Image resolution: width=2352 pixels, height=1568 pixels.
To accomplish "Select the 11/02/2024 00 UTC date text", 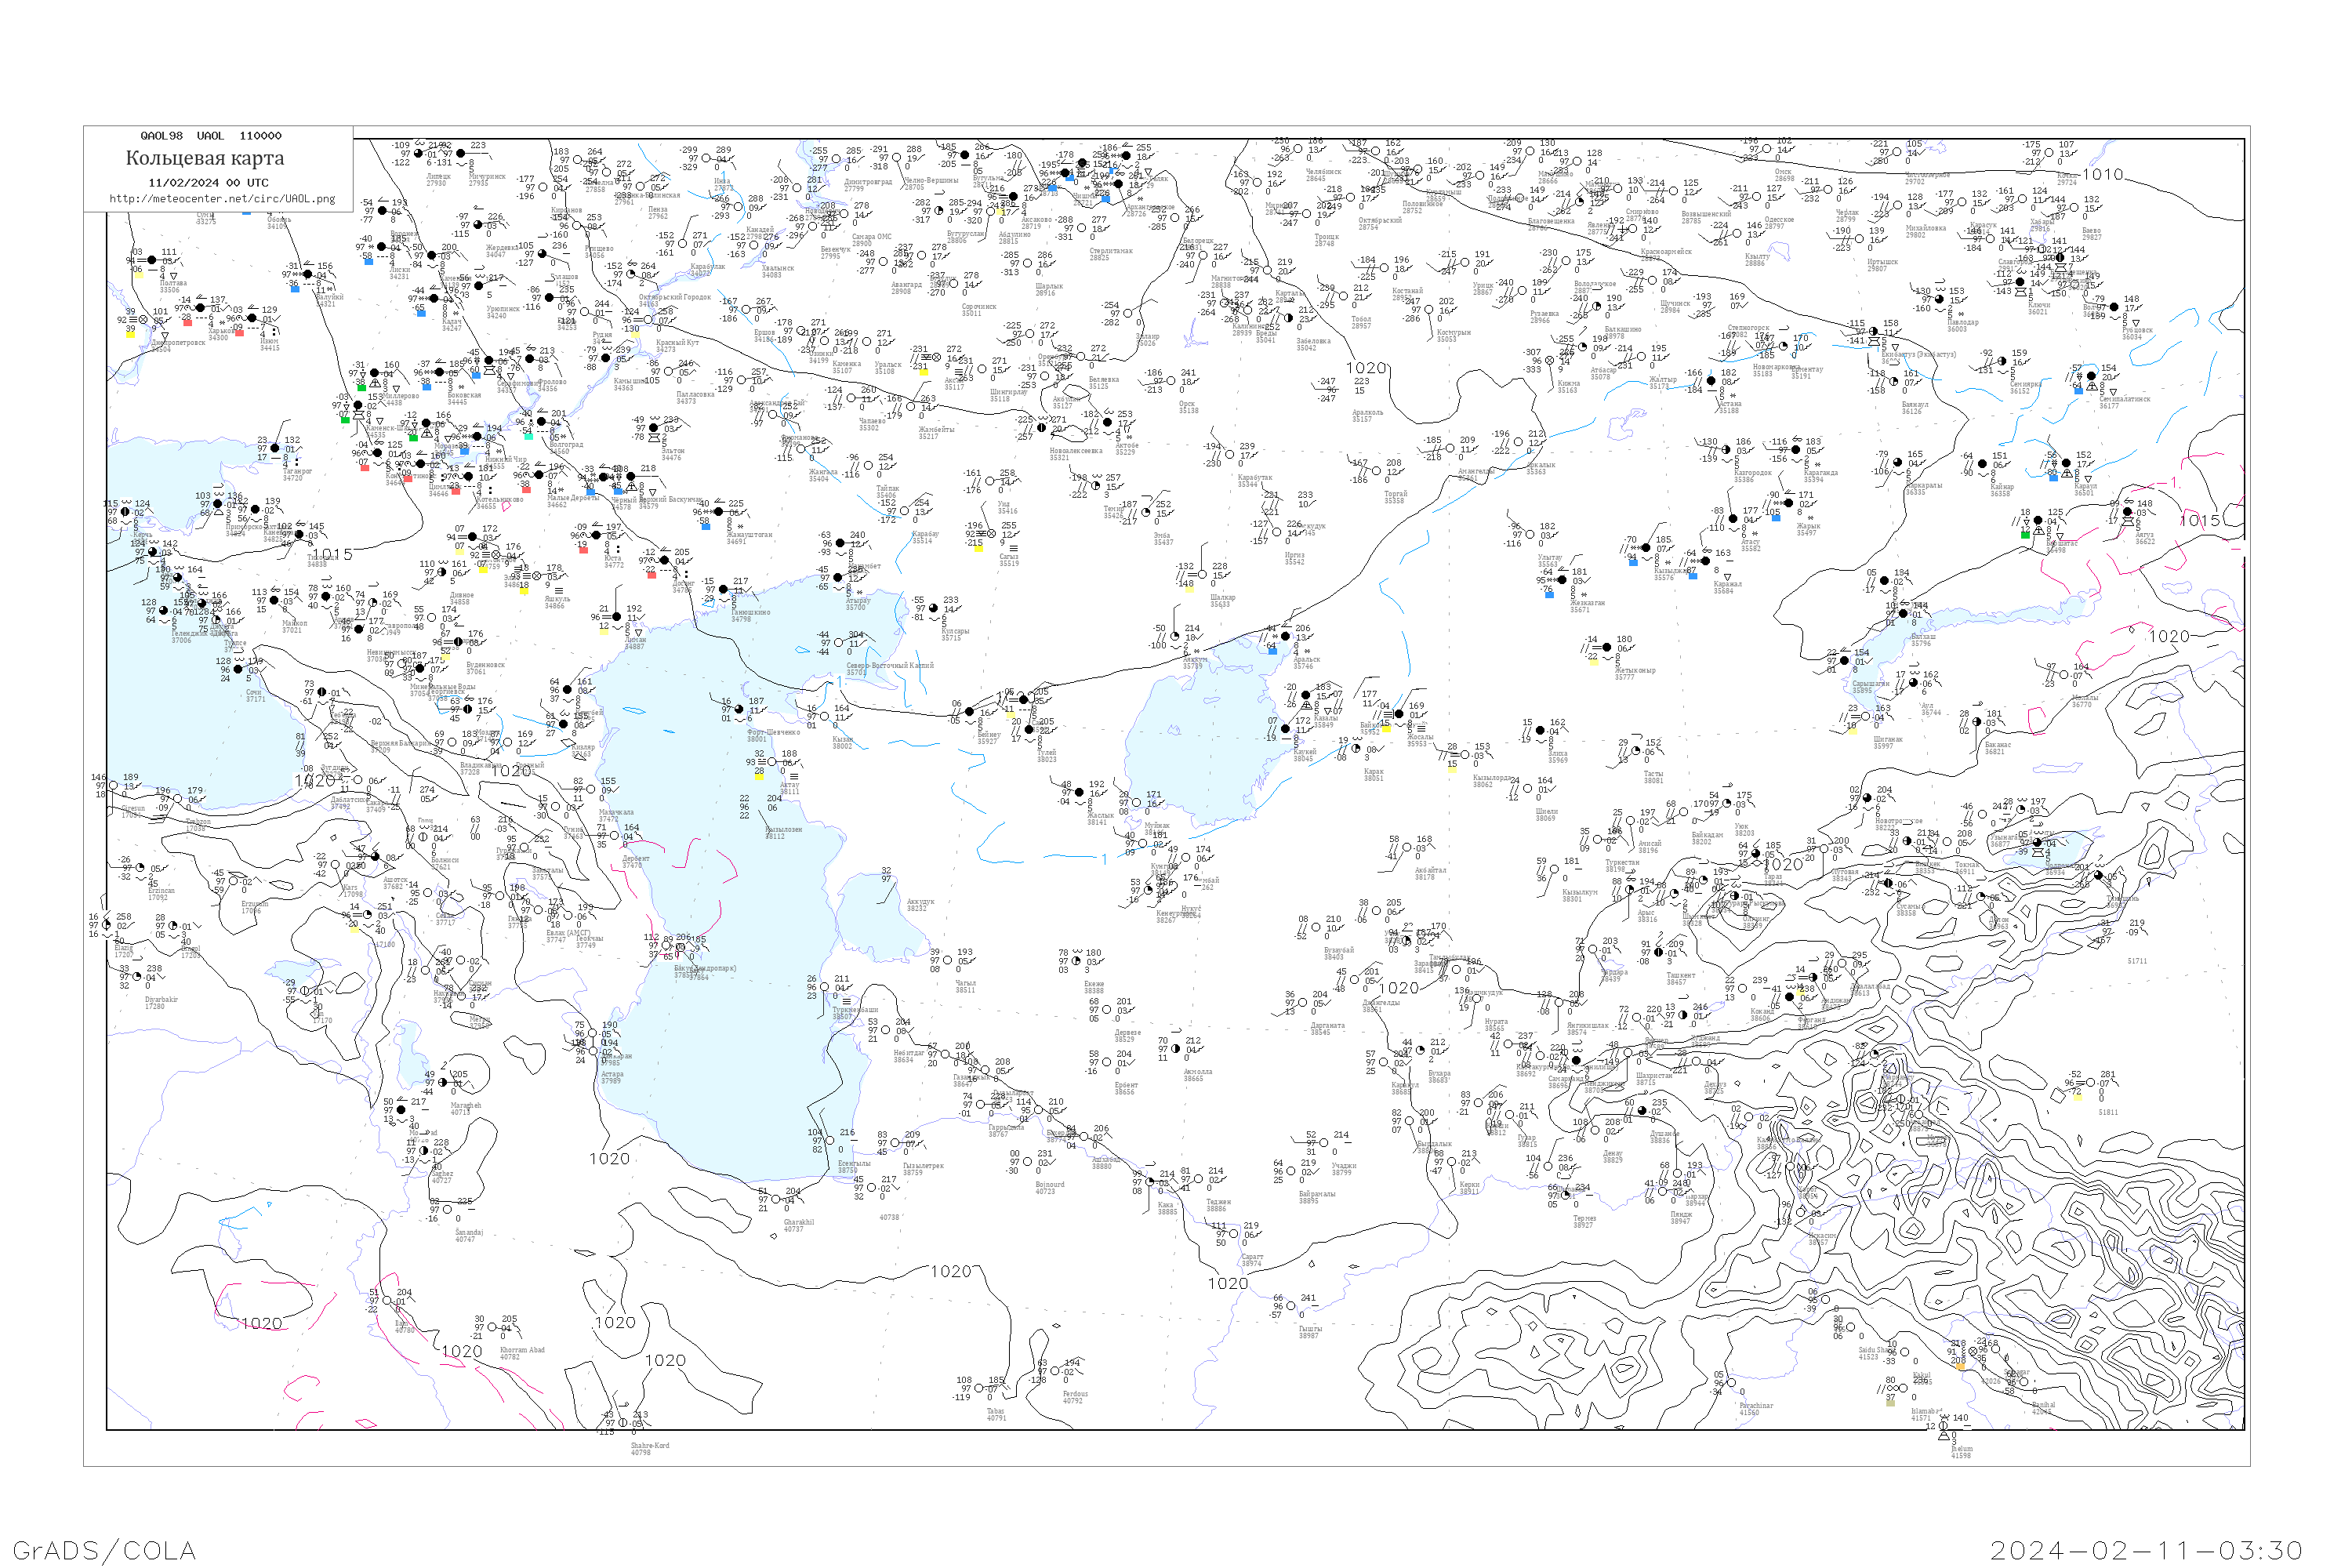I will tap(208, 183).
